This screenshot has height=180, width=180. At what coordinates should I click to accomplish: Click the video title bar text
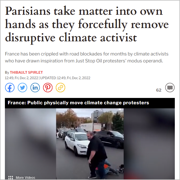click(x=78, y=103)
